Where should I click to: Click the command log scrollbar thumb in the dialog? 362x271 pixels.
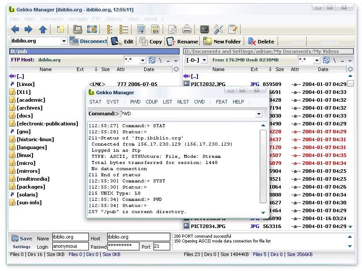pos(263,166)
